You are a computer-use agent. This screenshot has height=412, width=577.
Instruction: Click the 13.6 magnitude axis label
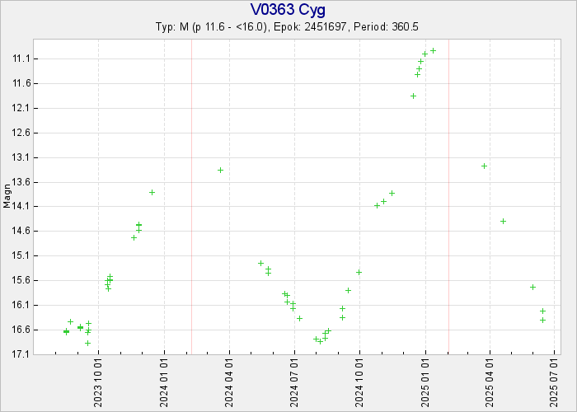pyautogui.click(x=21, y=182)
